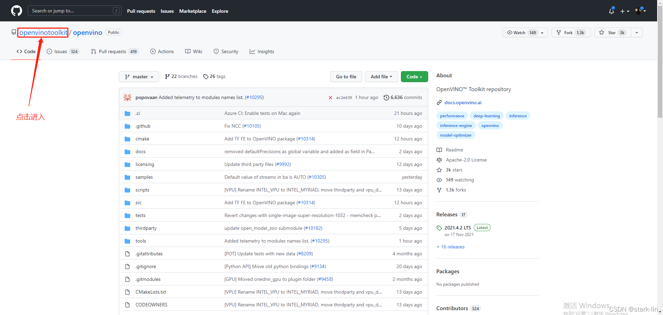Open the Security tab
Image resolution: width=663 pixels, height=315 pixels.
click(226, 51)
